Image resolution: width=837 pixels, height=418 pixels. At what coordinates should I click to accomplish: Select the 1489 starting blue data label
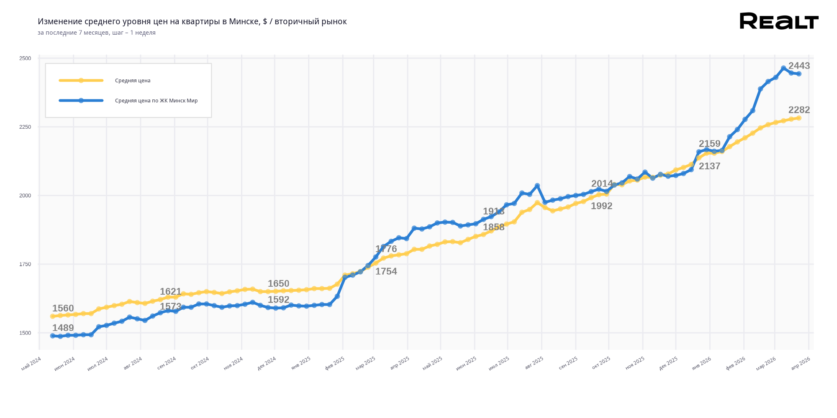click(63, 328)
